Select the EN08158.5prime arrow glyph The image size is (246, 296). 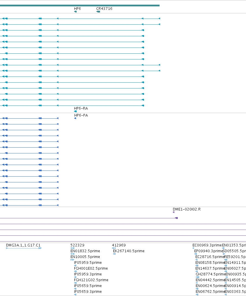coord(197,266)
